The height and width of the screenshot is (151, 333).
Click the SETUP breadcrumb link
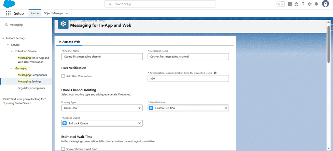tap(73, 20)
